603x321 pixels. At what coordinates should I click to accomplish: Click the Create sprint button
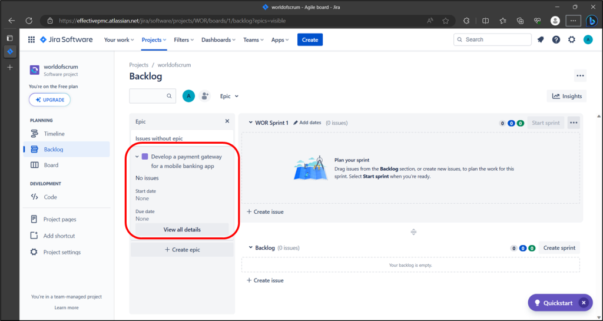click(x=559, y=247)
